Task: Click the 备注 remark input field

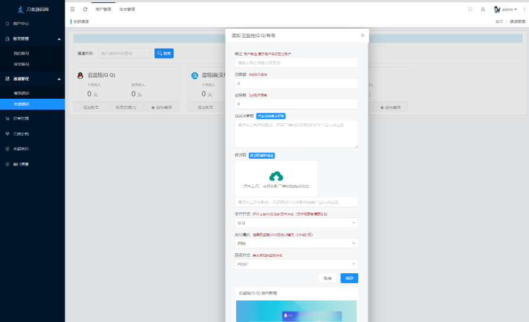Action: [x=296, y=63]
